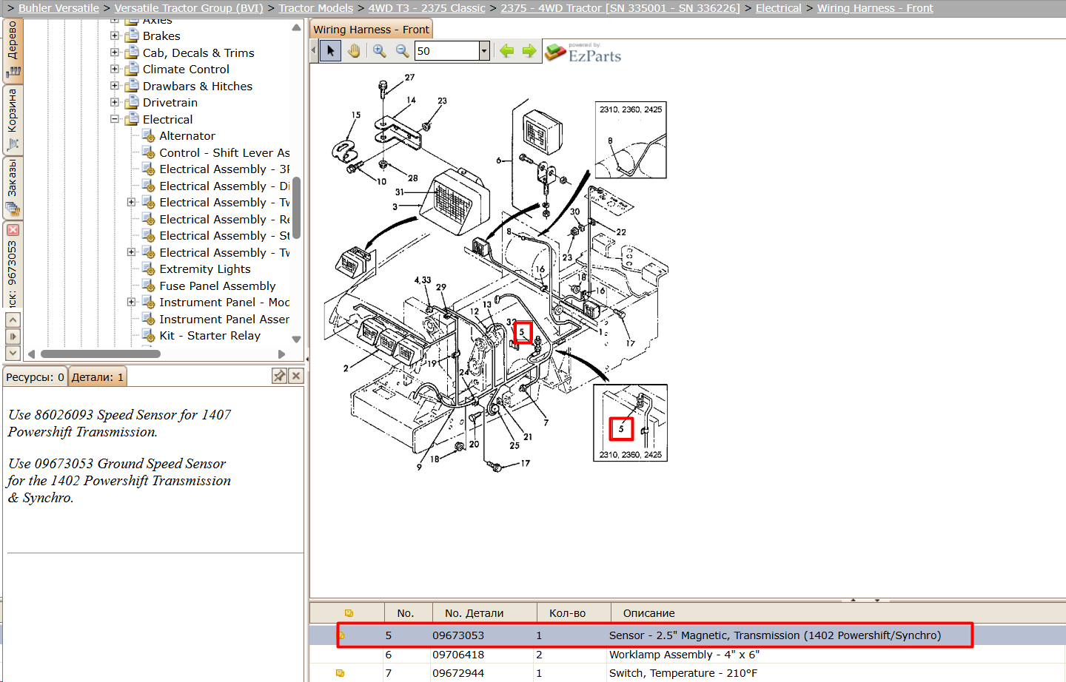
Task: Switch to the Ресурсы: 0 tab
Action: (x=35, y=377)
